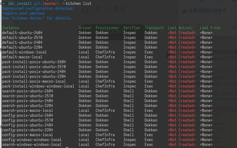
Task: Select the "search-posix-ubuntu-2604" instance name
Action: [x=28, y=91]
